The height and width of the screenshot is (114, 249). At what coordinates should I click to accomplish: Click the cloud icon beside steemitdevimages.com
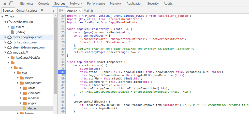(10, 47)
